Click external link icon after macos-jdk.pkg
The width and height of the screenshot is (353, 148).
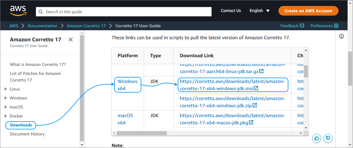pos(251,123)
